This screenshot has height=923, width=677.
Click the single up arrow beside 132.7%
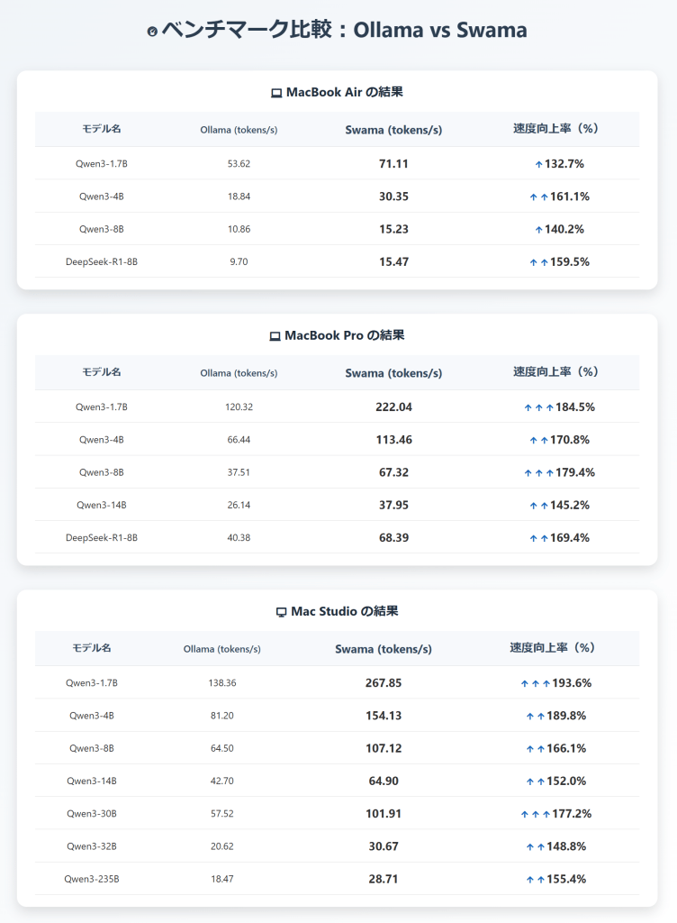538,165
